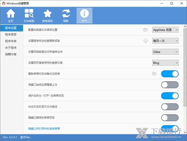The image size is (187, 141).
Task: Select 关于程序 in the sidebar
Action: (11, 48)
